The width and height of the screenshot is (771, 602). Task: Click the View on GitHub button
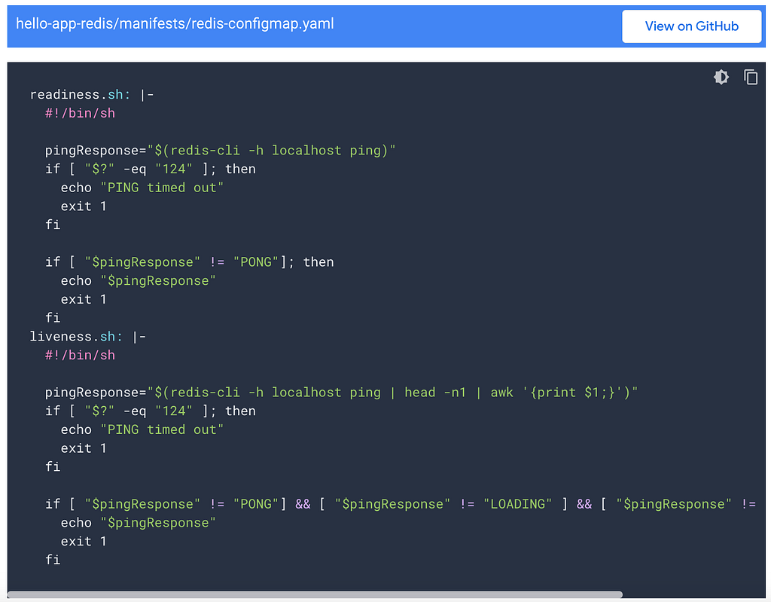click(691, 26)
